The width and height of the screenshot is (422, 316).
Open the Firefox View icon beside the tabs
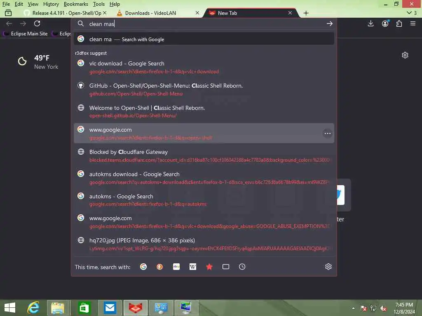tap(8, 13)
